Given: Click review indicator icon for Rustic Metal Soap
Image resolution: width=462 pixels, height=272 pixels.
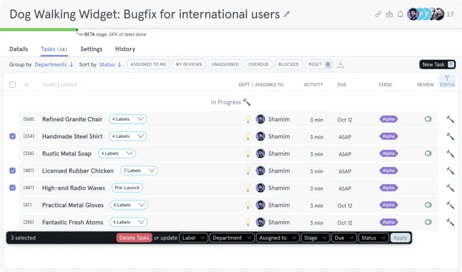Looking at the screenshot, I should point(428,153).
